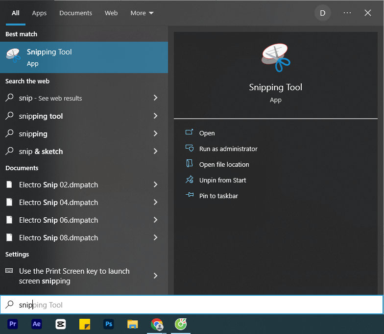Open the Snipping Tool best match result
Screen dimensions: 384x334
[x=84, y=57]
